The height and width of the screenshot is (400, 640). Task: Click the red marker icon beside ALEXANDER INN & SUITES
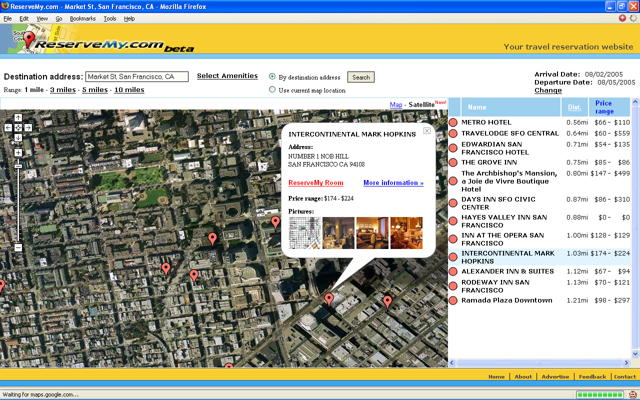[453, 271]
